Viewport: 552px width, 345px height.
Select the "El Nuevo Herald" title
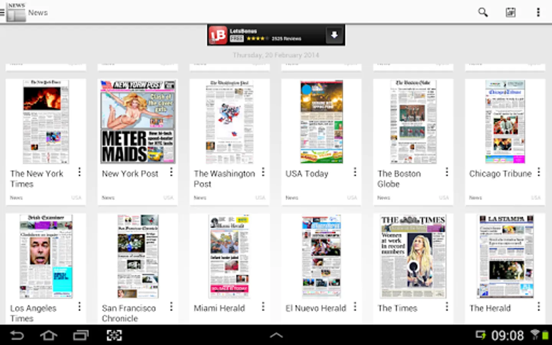pyautogui.click(x=316, y=308)
